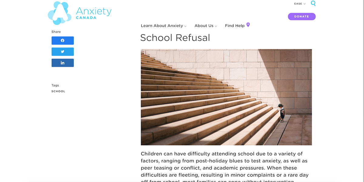Click the EASE label text
Image resolution: width=364 pixels, height=182 pixels.
pos(298,4)
